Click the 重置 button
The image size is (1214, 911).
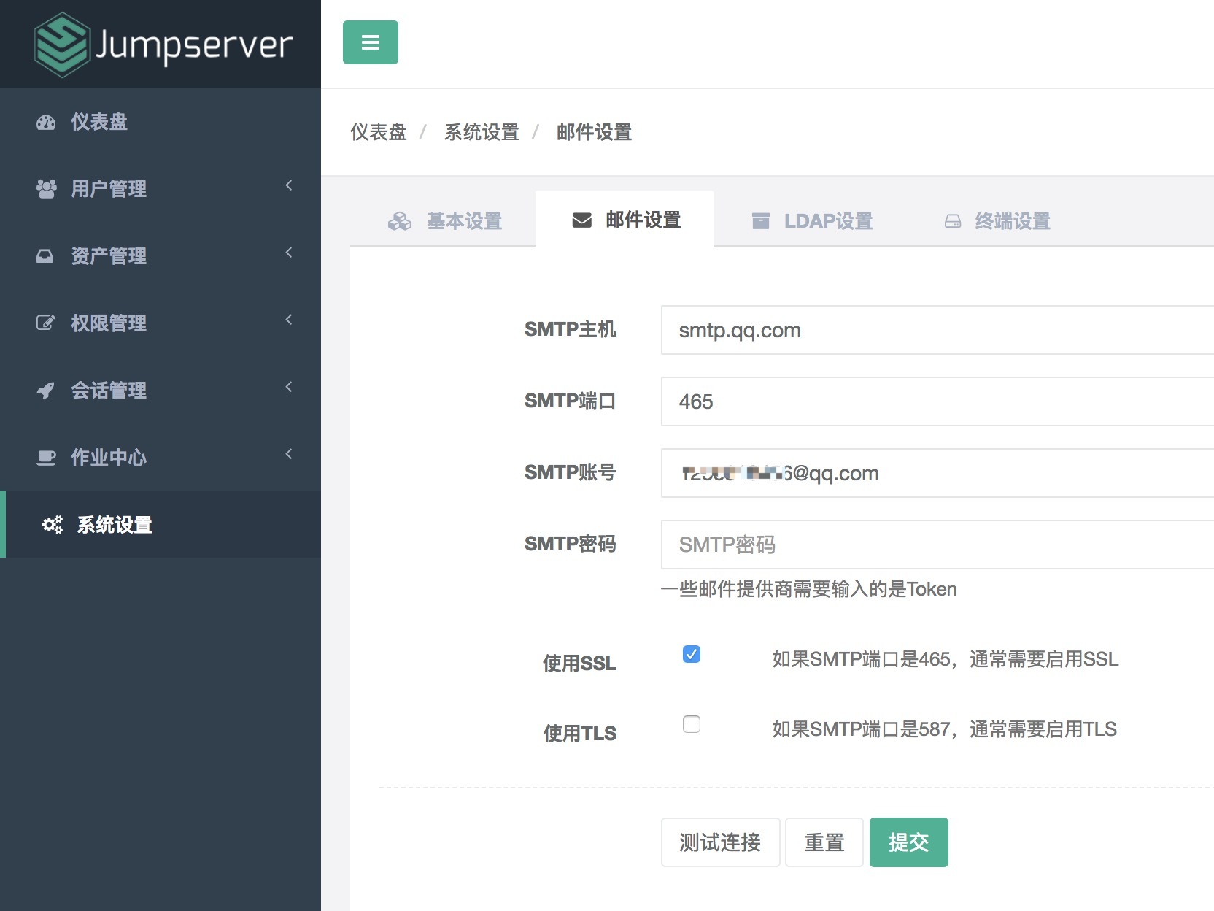(x=824, y=842)
